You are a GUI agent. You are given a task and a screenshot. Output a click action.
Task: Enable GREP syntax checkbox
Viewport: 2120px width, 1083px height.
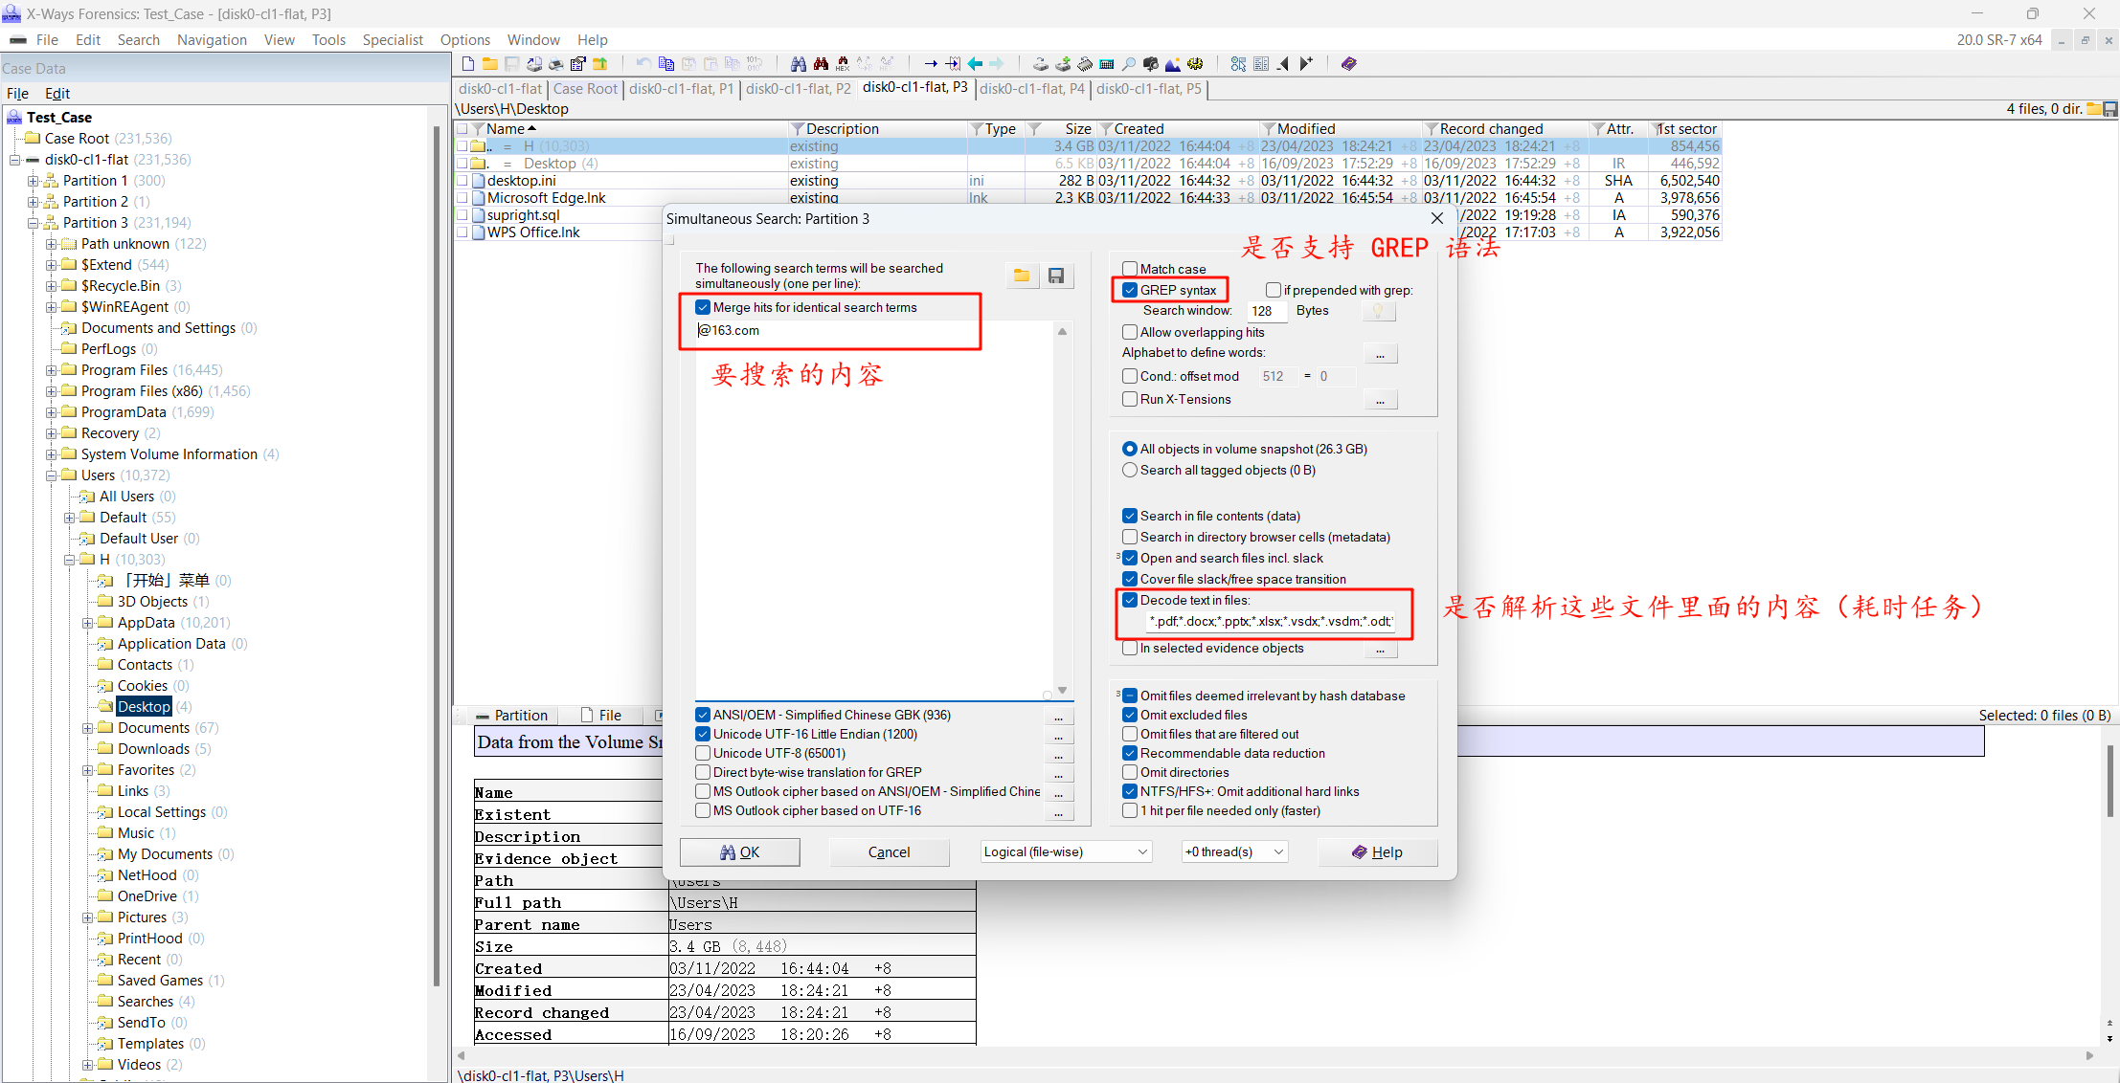1131,290
